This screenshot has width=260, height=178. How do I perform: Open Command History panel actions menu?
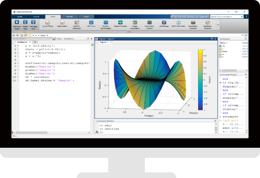click(x=246, y=75)
